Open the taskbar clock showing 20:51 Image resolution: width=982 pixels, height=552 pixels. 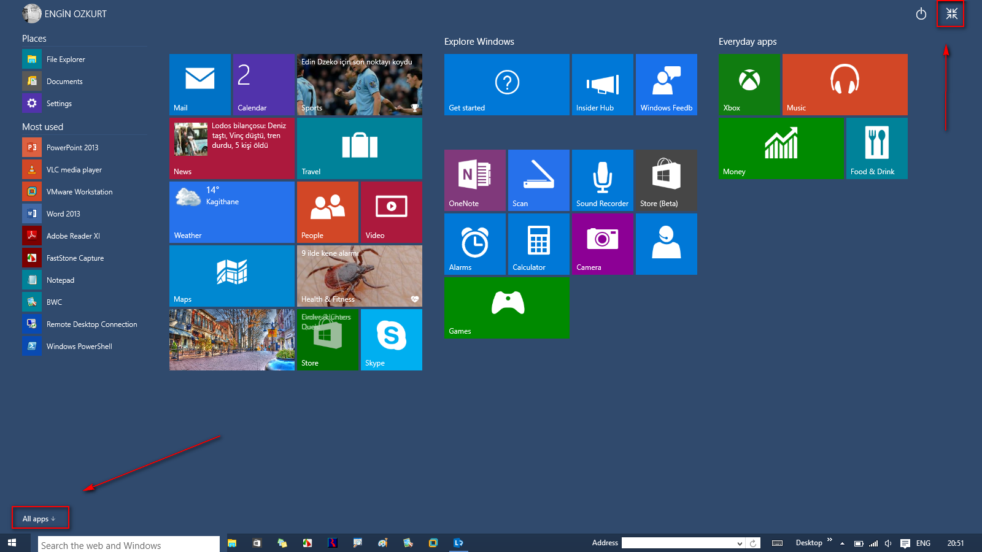(x=956, y=543)
